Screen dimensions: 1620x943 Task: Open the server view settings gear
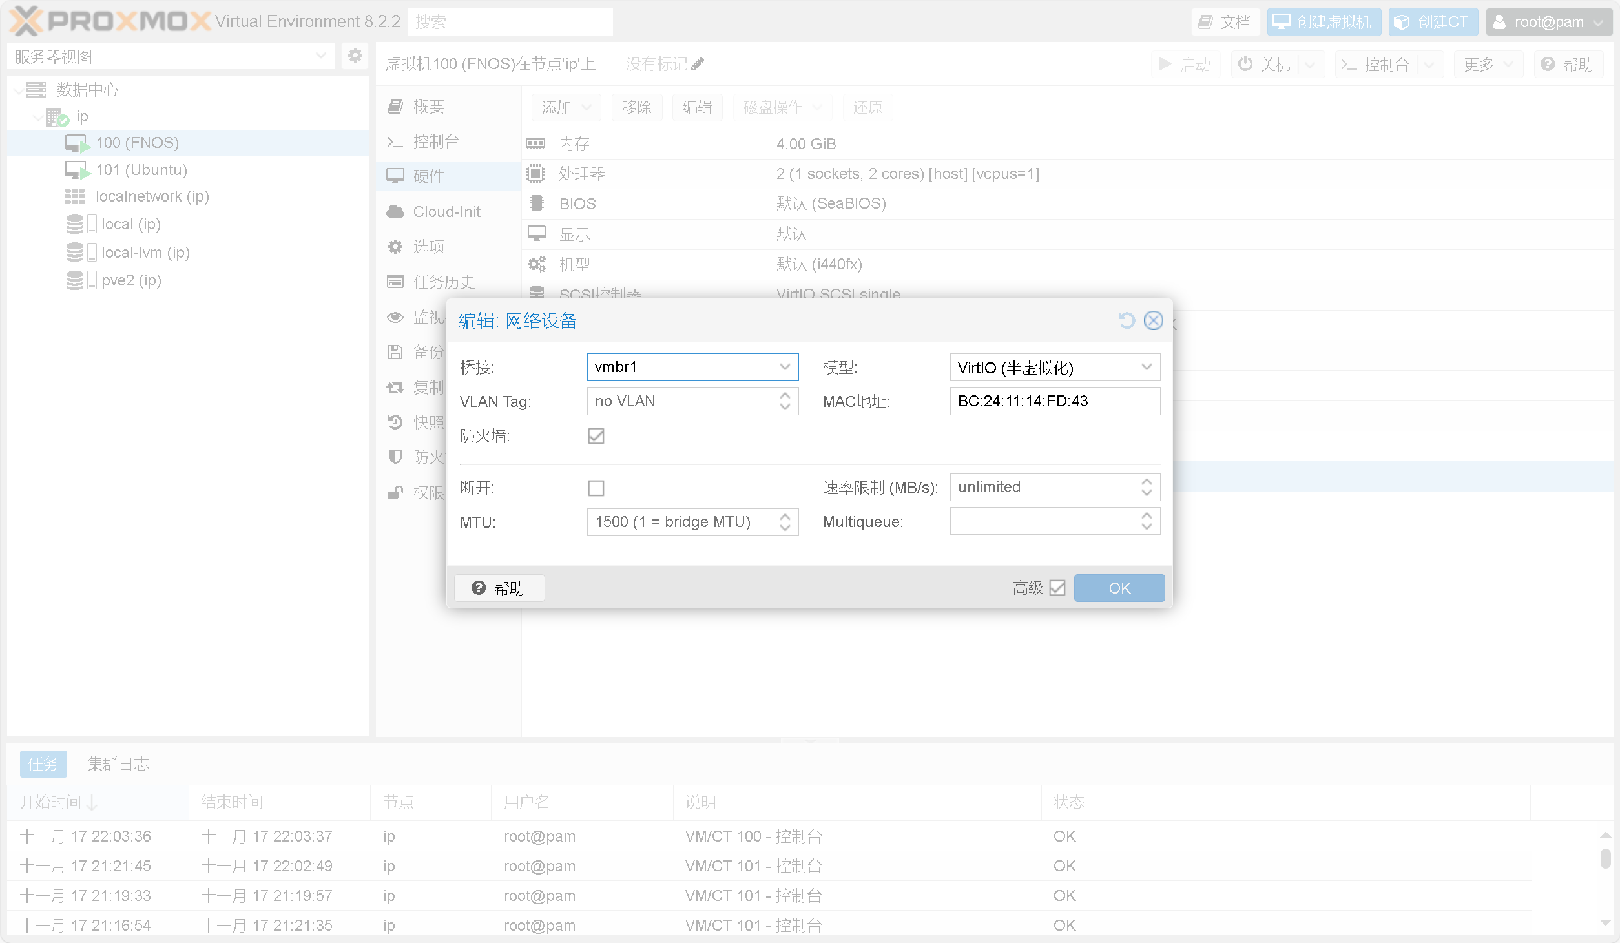click(x=355, y=56)
